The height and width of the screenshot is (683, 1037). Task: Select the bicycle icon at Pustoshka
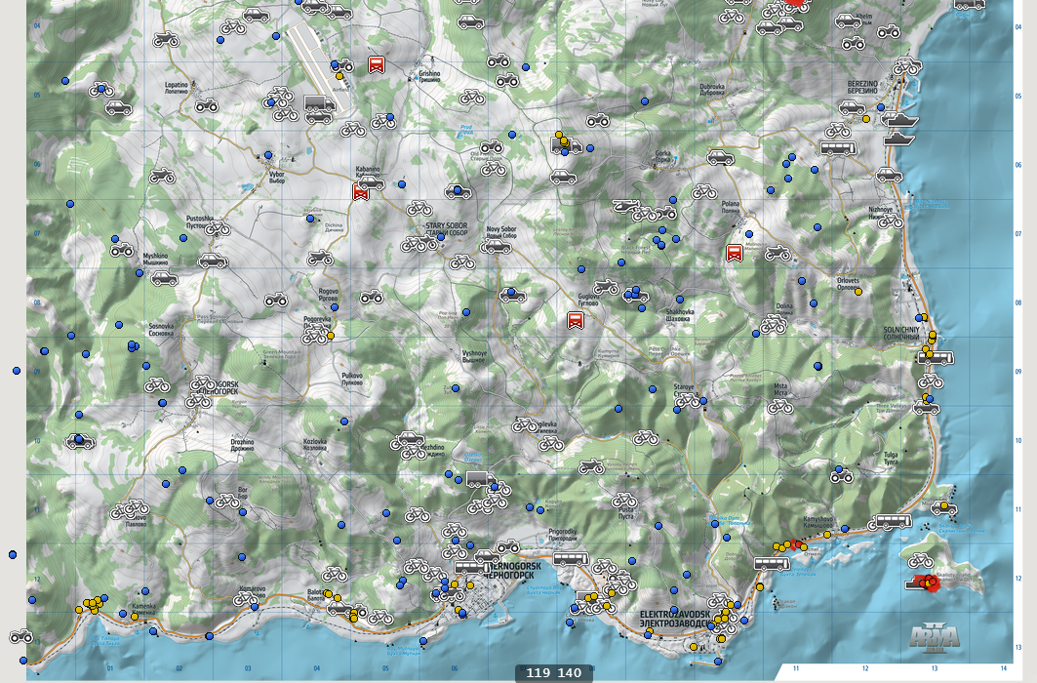click(217, 228)
